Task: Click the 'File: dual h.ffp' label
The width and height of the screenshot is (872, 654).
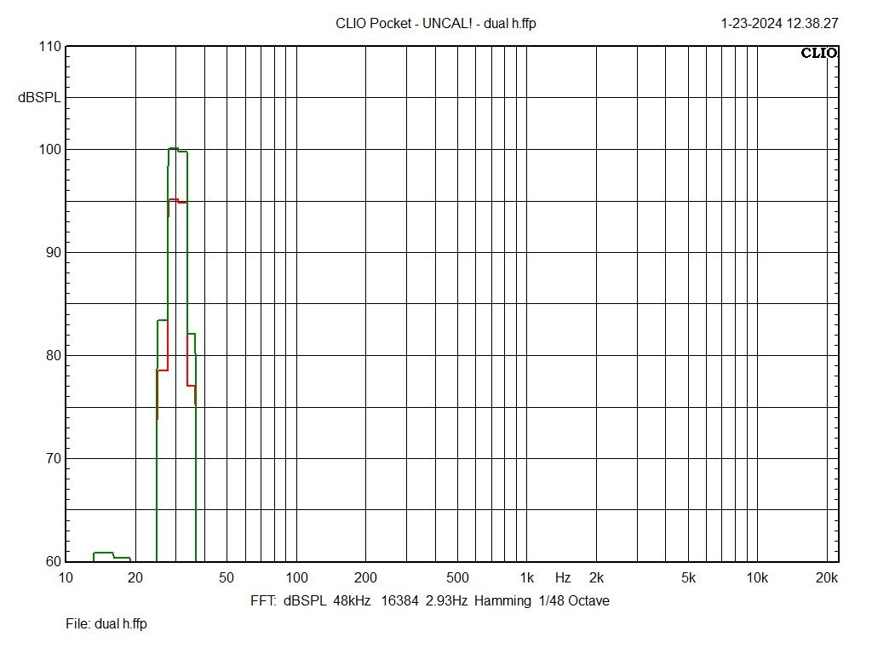Action: click(106, 624)
